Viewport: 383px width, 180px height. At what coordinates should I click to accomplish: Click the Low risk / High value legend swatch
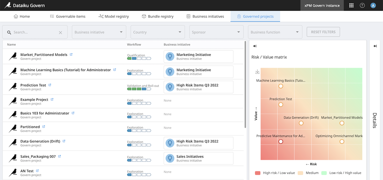pos(324,173)
